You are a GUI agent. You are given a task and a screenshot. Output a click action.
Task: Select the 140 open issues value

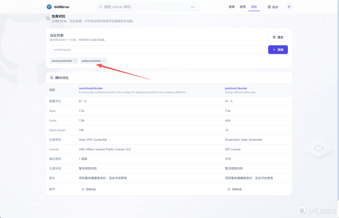click(x=81, y=130)
